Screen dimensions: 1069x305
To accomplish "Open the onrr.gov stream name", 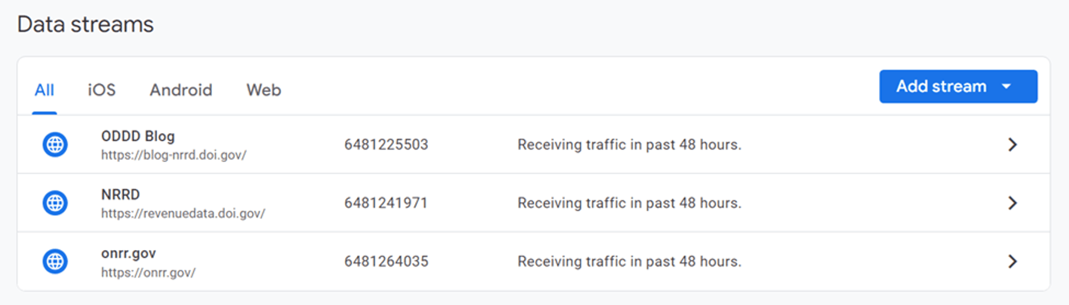I will [128, 253].
